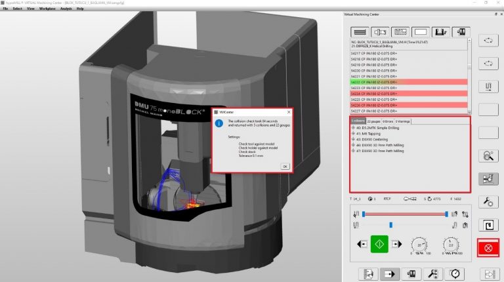
Task: Expand the 40: D5.2MTK Simple Drilling entry
Action: pyautogui.click(x=354, y=127)
